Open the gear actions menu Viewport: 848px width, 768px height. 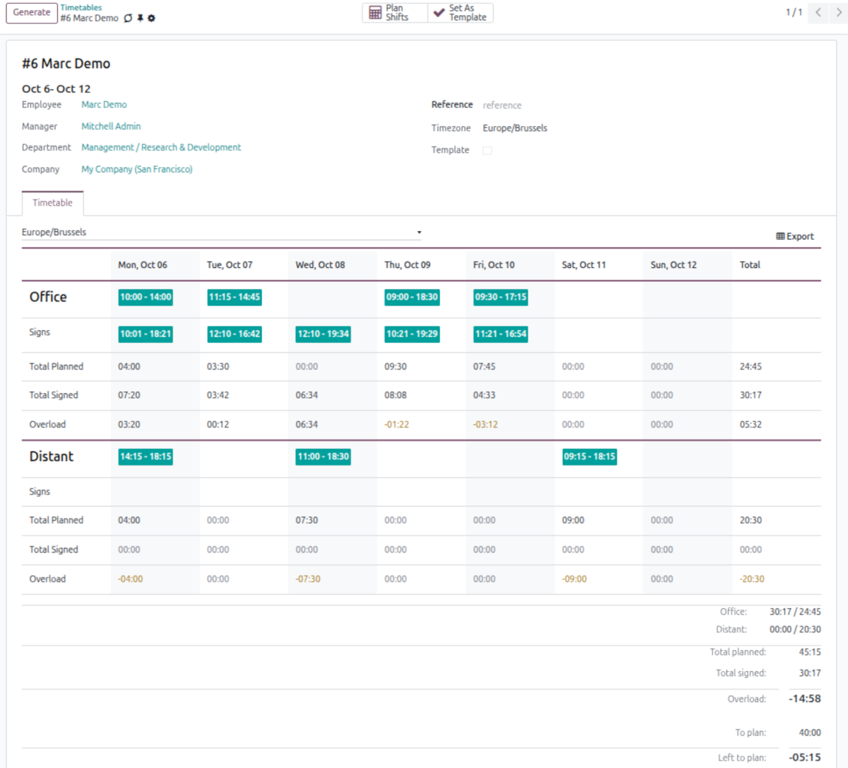click(x=152, y=18)
